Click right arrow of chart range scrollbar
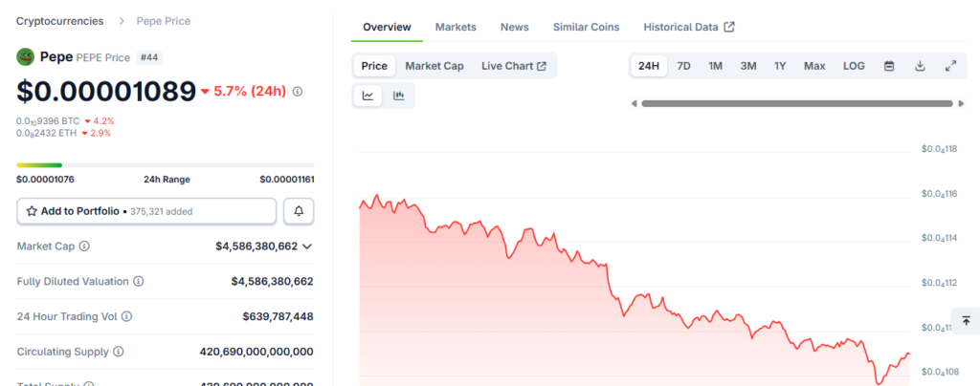The height and width of the screenshot is (386, 980). pos(961,103)
